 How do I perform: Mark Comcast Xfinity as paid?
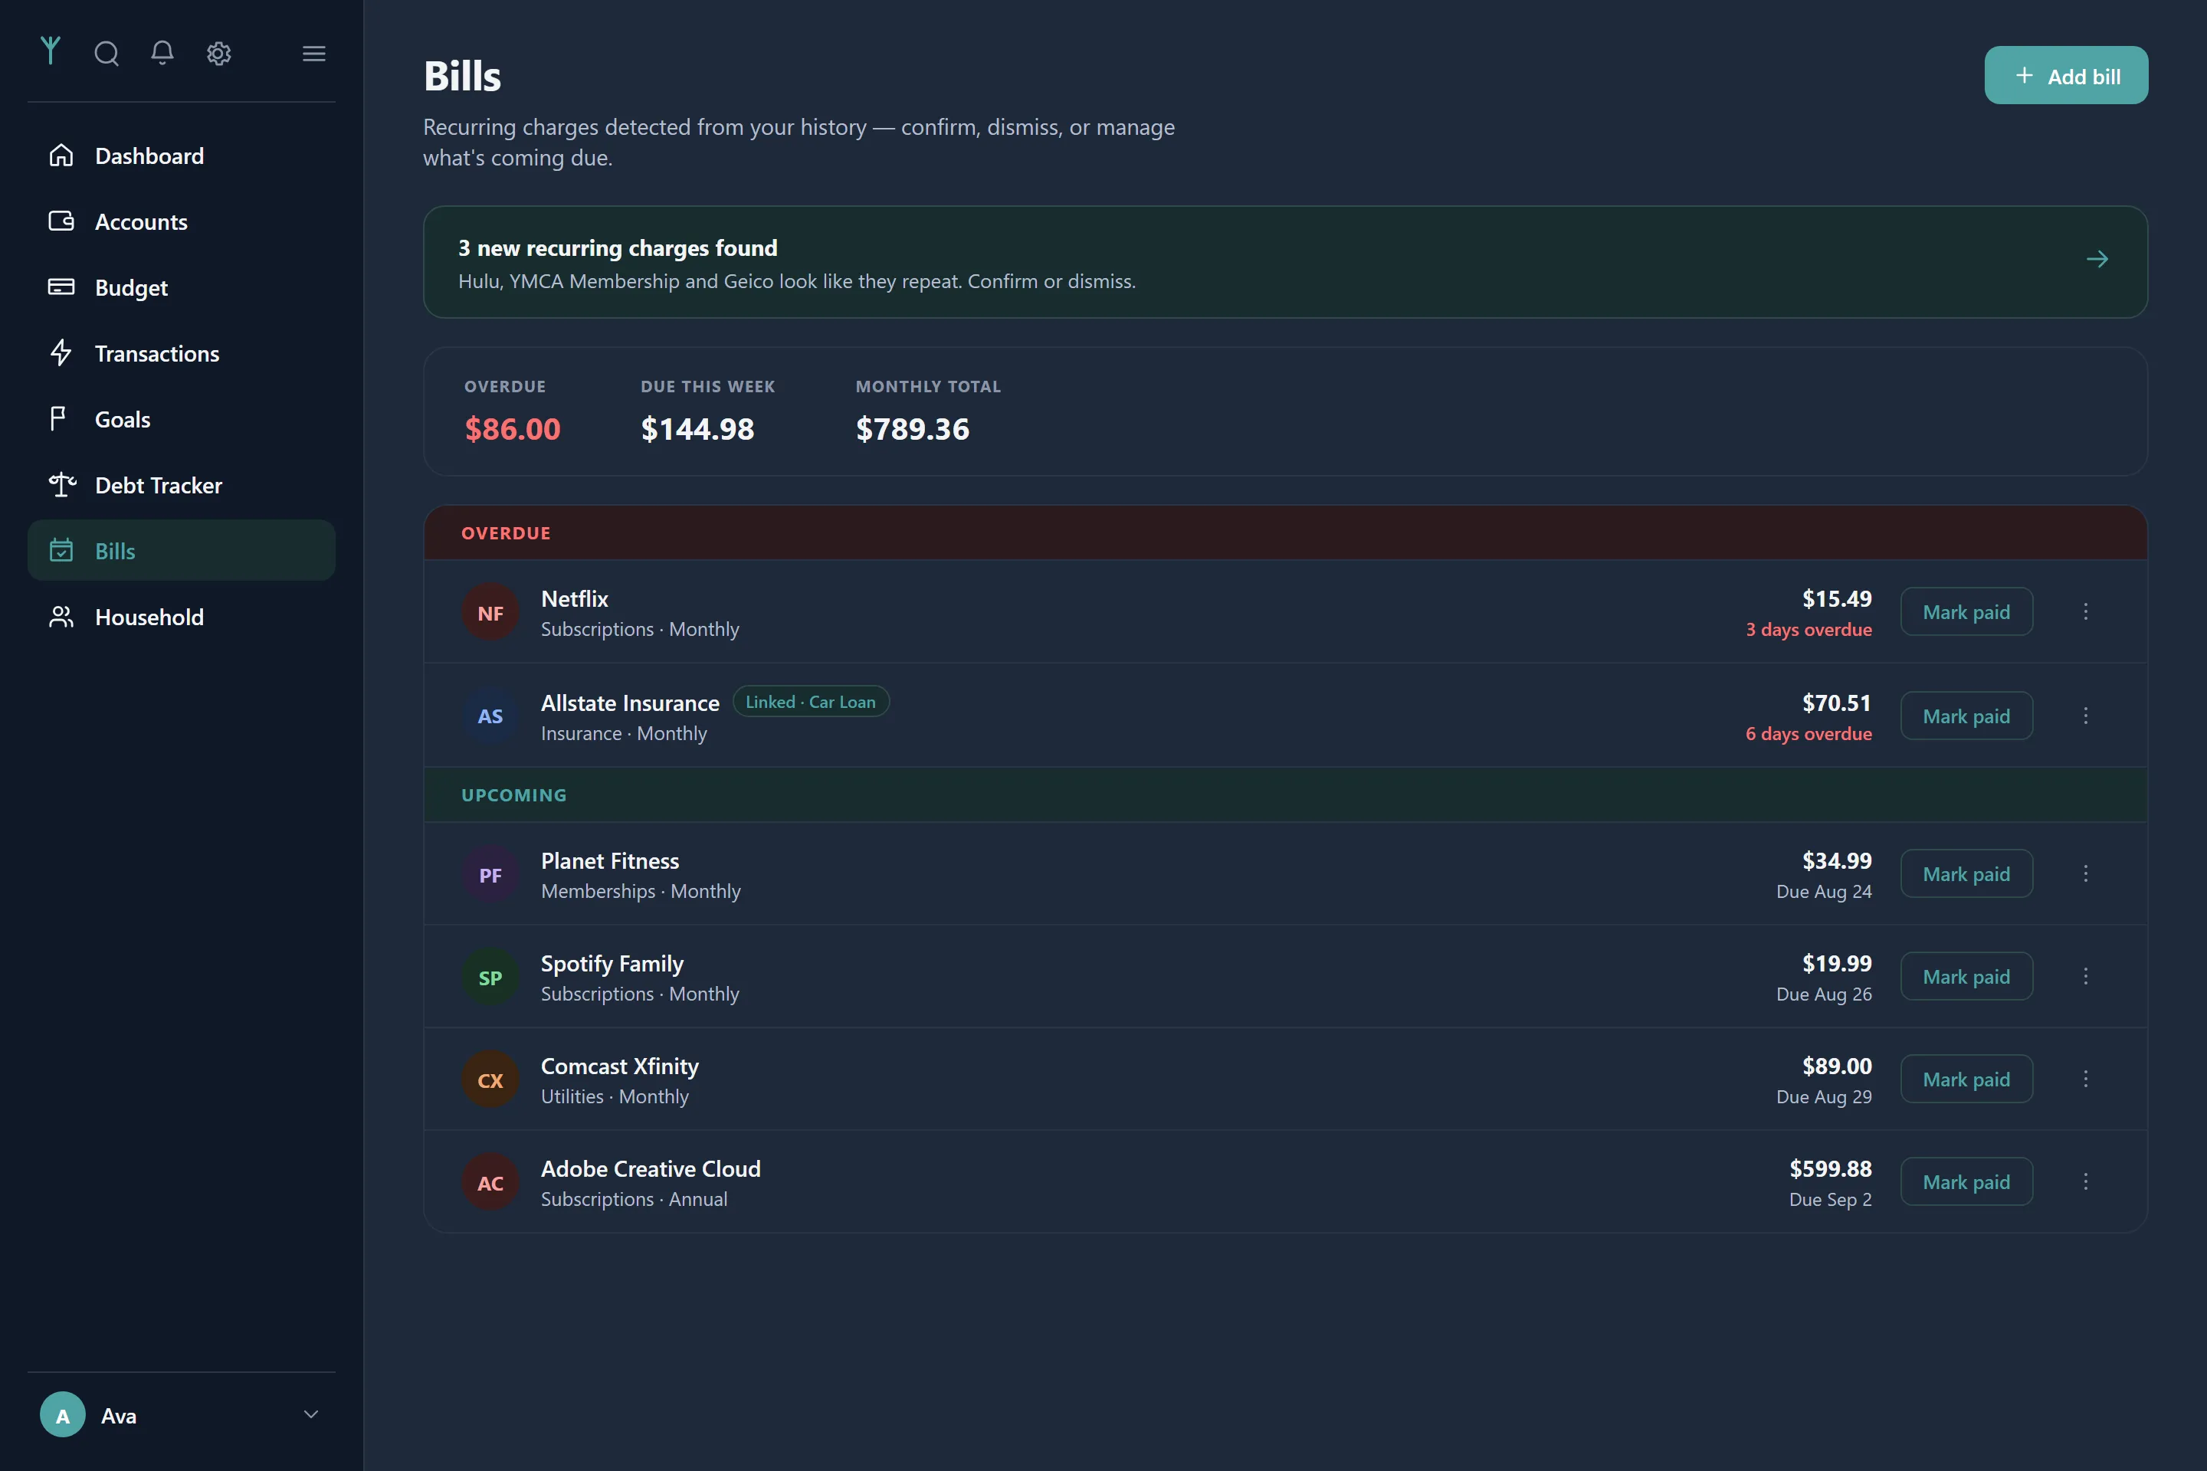point(1966,1079)
